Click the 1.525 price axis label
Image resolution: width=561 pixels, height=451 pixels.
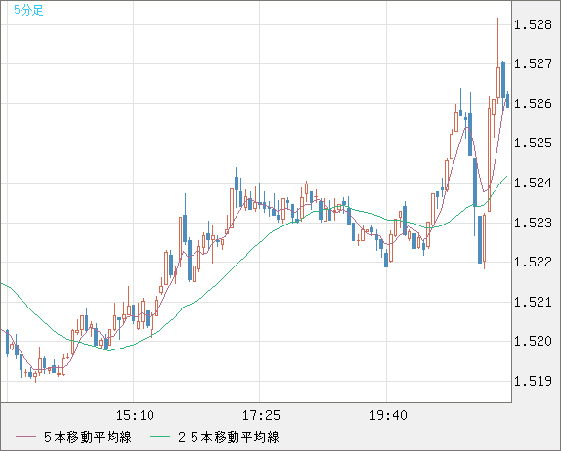(533, 143)
